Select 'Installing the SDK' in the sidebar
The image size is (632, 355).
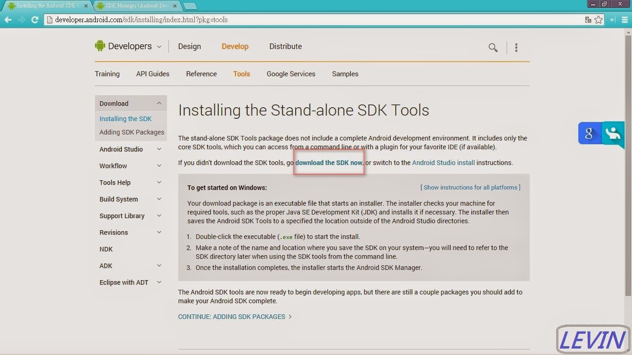[125, 119]
